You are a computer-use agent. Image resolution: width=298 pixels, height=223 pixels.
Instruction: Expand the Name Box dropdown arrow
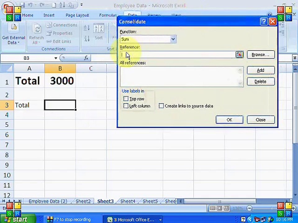click(x=56, y=58)
